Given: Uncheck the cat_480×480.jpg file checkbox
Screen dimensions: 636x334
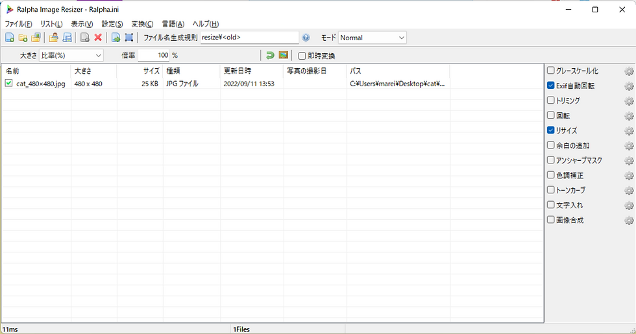Looking at the screenshot, I should pos(8,83).
